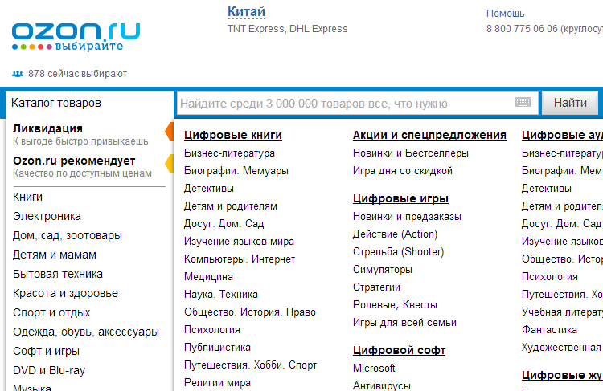The width and height of the screenshot is (603, 391).
Task: Open the Симуляторы link
Action: [383, 269]
